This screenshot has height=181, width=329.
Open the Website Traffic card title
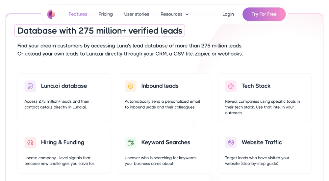(262, 142)
